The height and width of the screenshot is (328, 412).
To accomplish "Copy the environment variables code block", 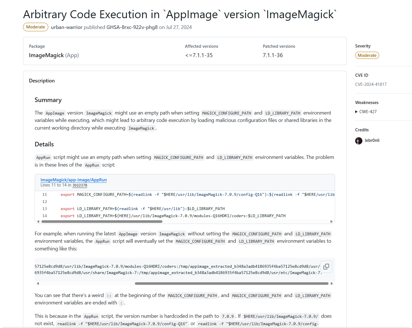I will [x=326, y=267].
